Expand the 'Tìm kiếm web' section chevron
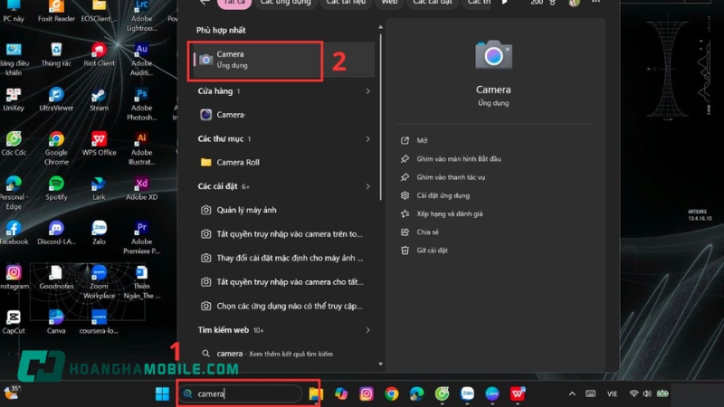Screen dimensions: 724x407 coord(367,330)
